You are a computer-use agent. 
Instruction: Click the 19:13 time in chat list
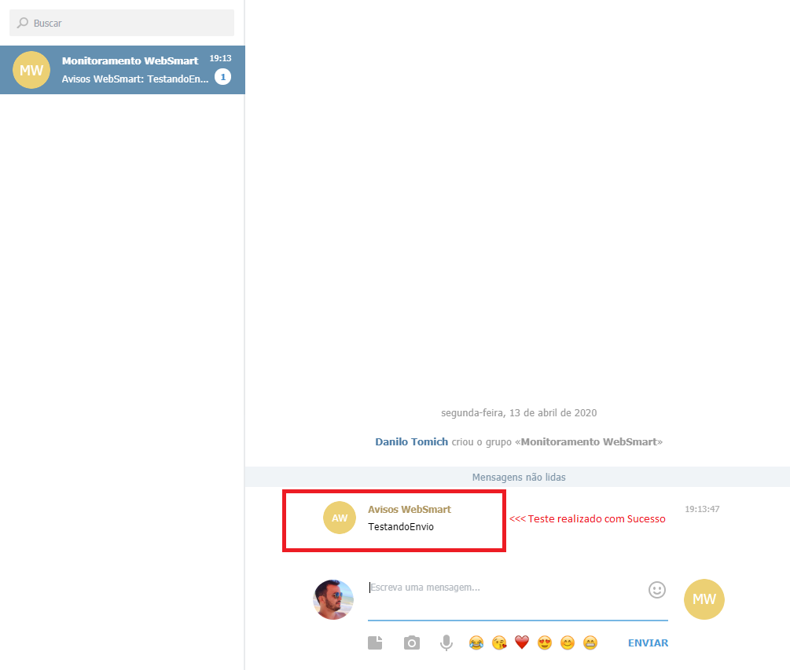click(x=220, y=58)
